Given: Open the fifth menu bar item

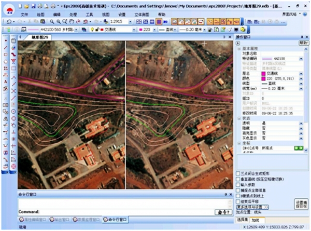Looking at the screenshot, I should point(89,15).
